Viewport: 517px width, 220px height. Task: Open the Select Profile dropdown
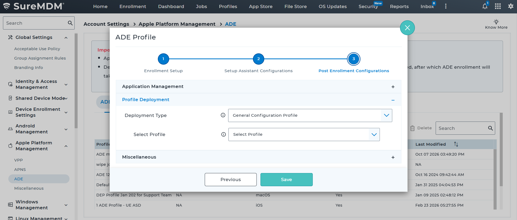pyautogui.click(x=304, y=134)
